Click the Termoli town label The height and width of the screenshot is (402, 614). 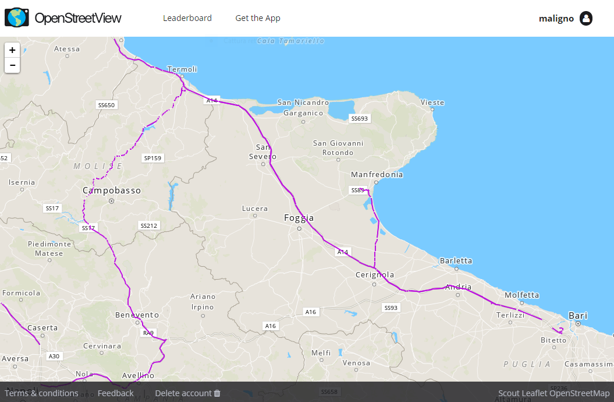point(182,69)
